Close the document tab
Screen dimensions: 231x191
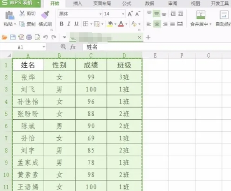click(x=139, y=37)
